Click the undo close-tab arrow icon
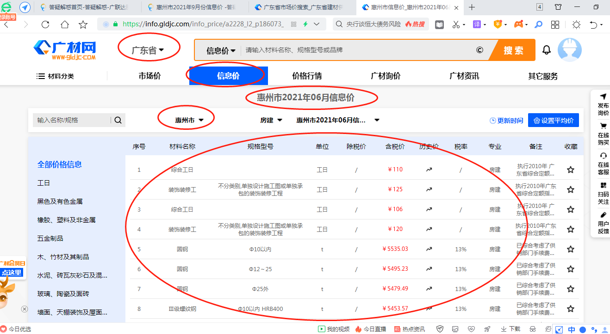 [x=594, y=24]
